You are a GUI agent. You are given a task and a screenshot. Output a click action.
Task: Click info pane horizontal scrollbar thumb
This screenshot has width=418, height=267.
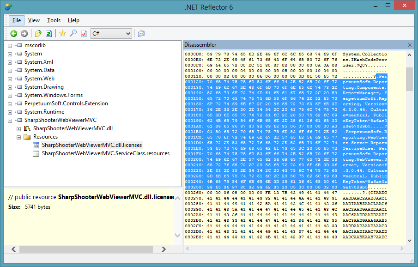[x=86, y=249]
